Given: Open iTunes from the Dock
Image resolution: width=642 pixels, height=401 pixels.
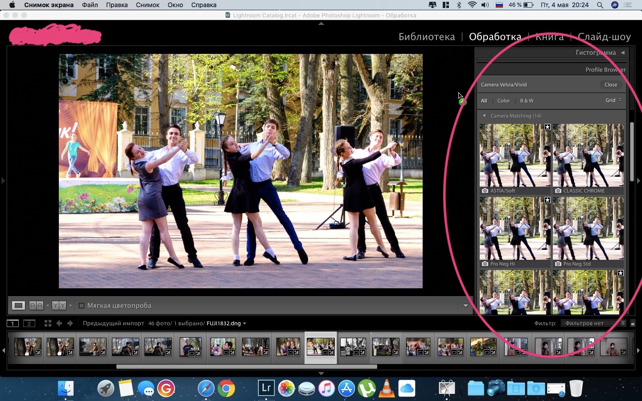Looking at the screenshot, I should click(326, 389).
